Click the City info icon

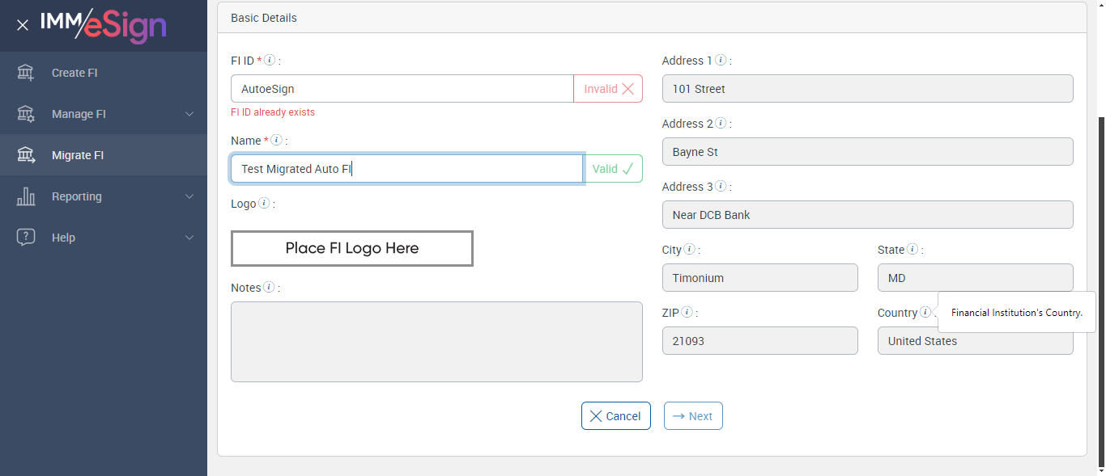tap(689, 250)
